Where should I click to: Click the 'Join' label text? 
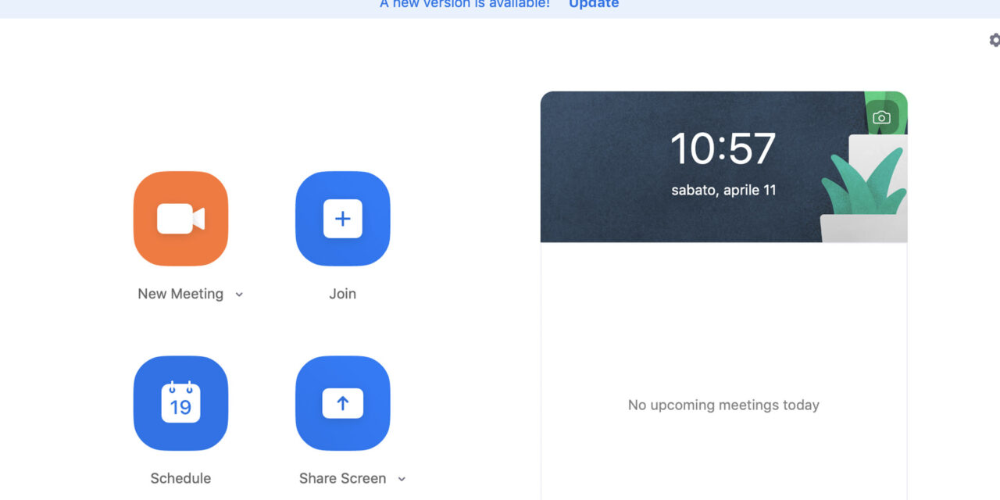click(342, 294)
